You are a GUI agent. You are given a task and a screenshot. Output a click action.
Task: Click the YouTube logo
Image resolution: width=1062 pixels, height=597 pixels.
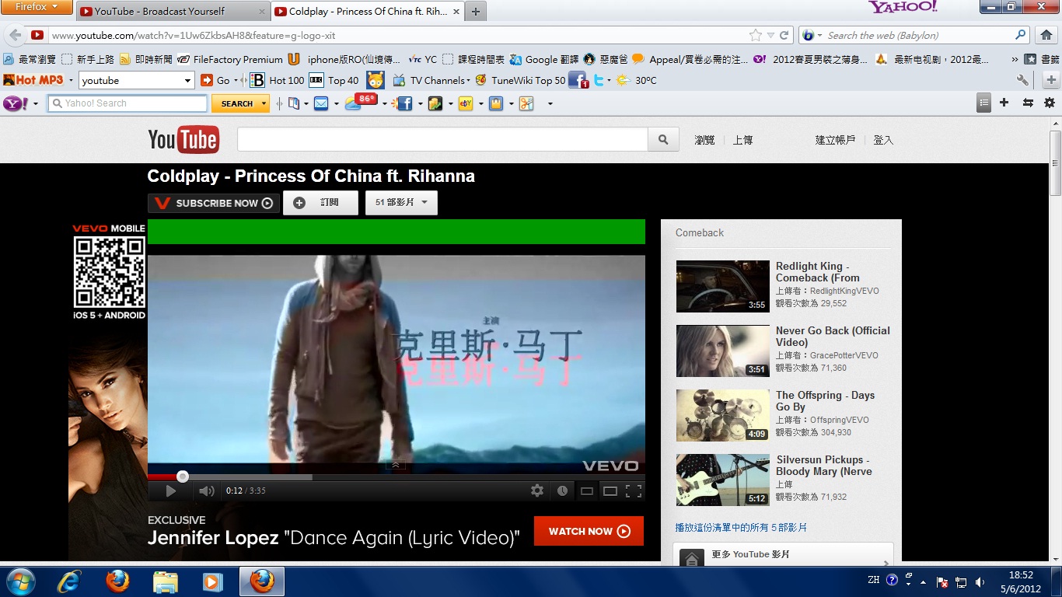coord(183,140)
